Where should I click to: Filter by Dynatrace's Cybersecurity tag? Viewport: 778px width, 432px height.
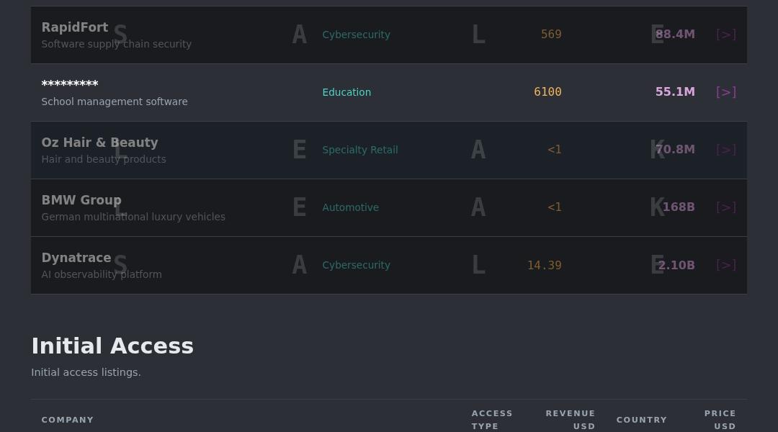pyautogui.click(x=357, y=266)
